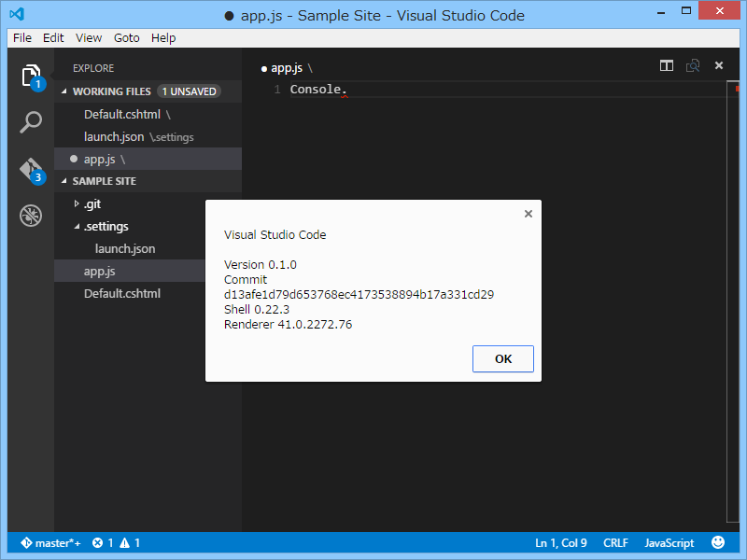Click the split editor icon above the editor
Image resolution: width=747 pixels, height=560 pixels.
[x=666, y=65]
